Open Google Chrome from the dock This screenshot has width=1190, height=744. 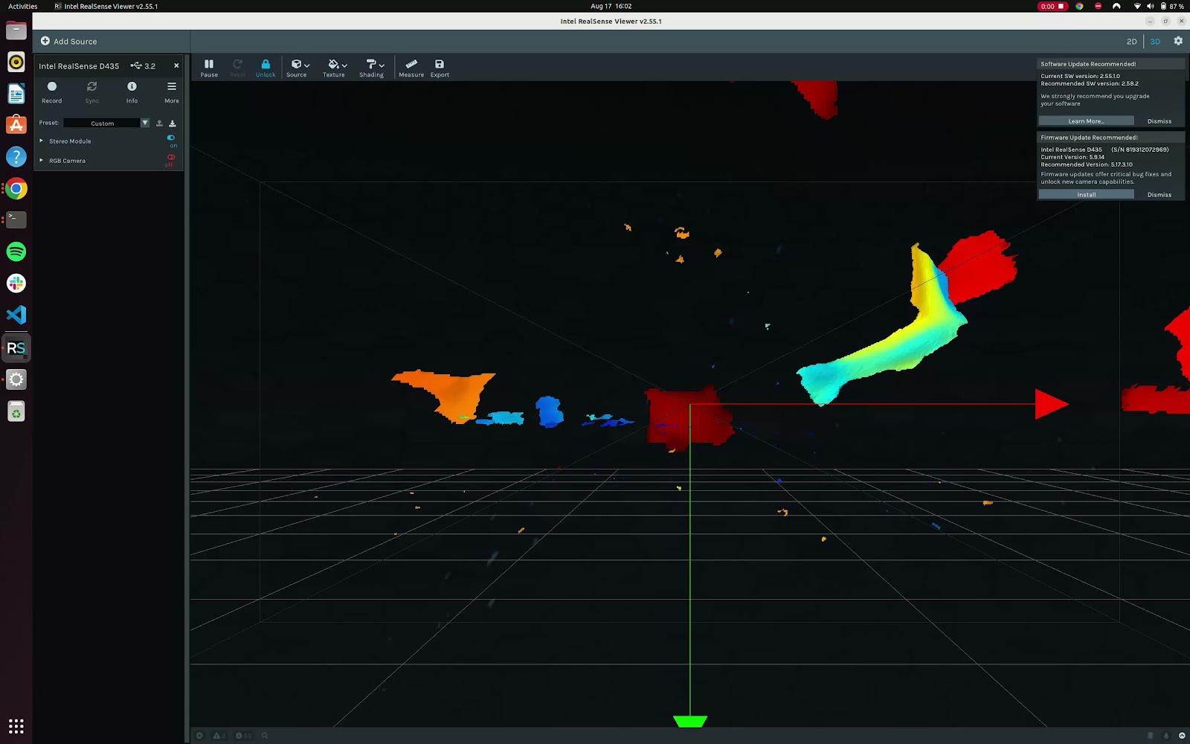(16, 189)
